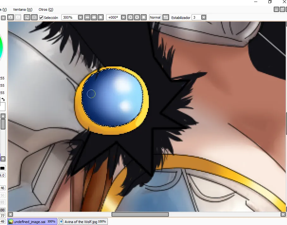Viewport: 287px width, 225px height.
Task: Click the Deselect selection icon
Action: tap(27, 17)
